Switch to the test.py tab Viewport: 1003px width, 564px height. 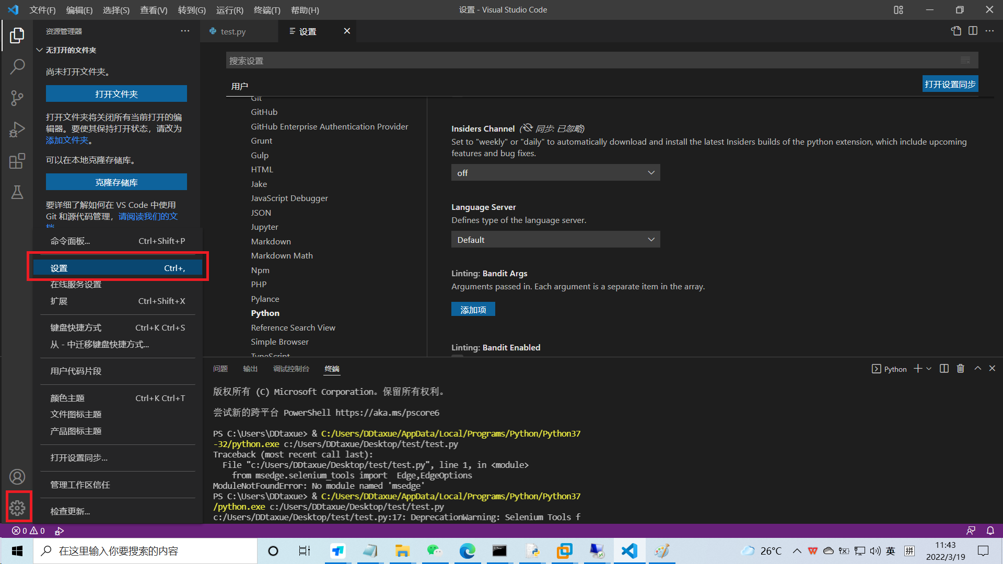coord(233,31)
